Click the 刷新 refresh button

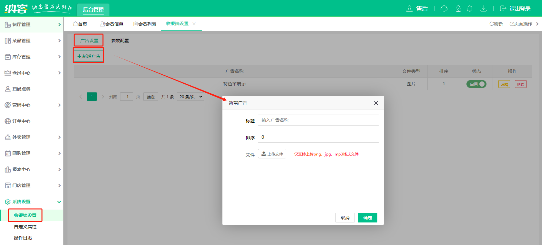coord(496,24)
